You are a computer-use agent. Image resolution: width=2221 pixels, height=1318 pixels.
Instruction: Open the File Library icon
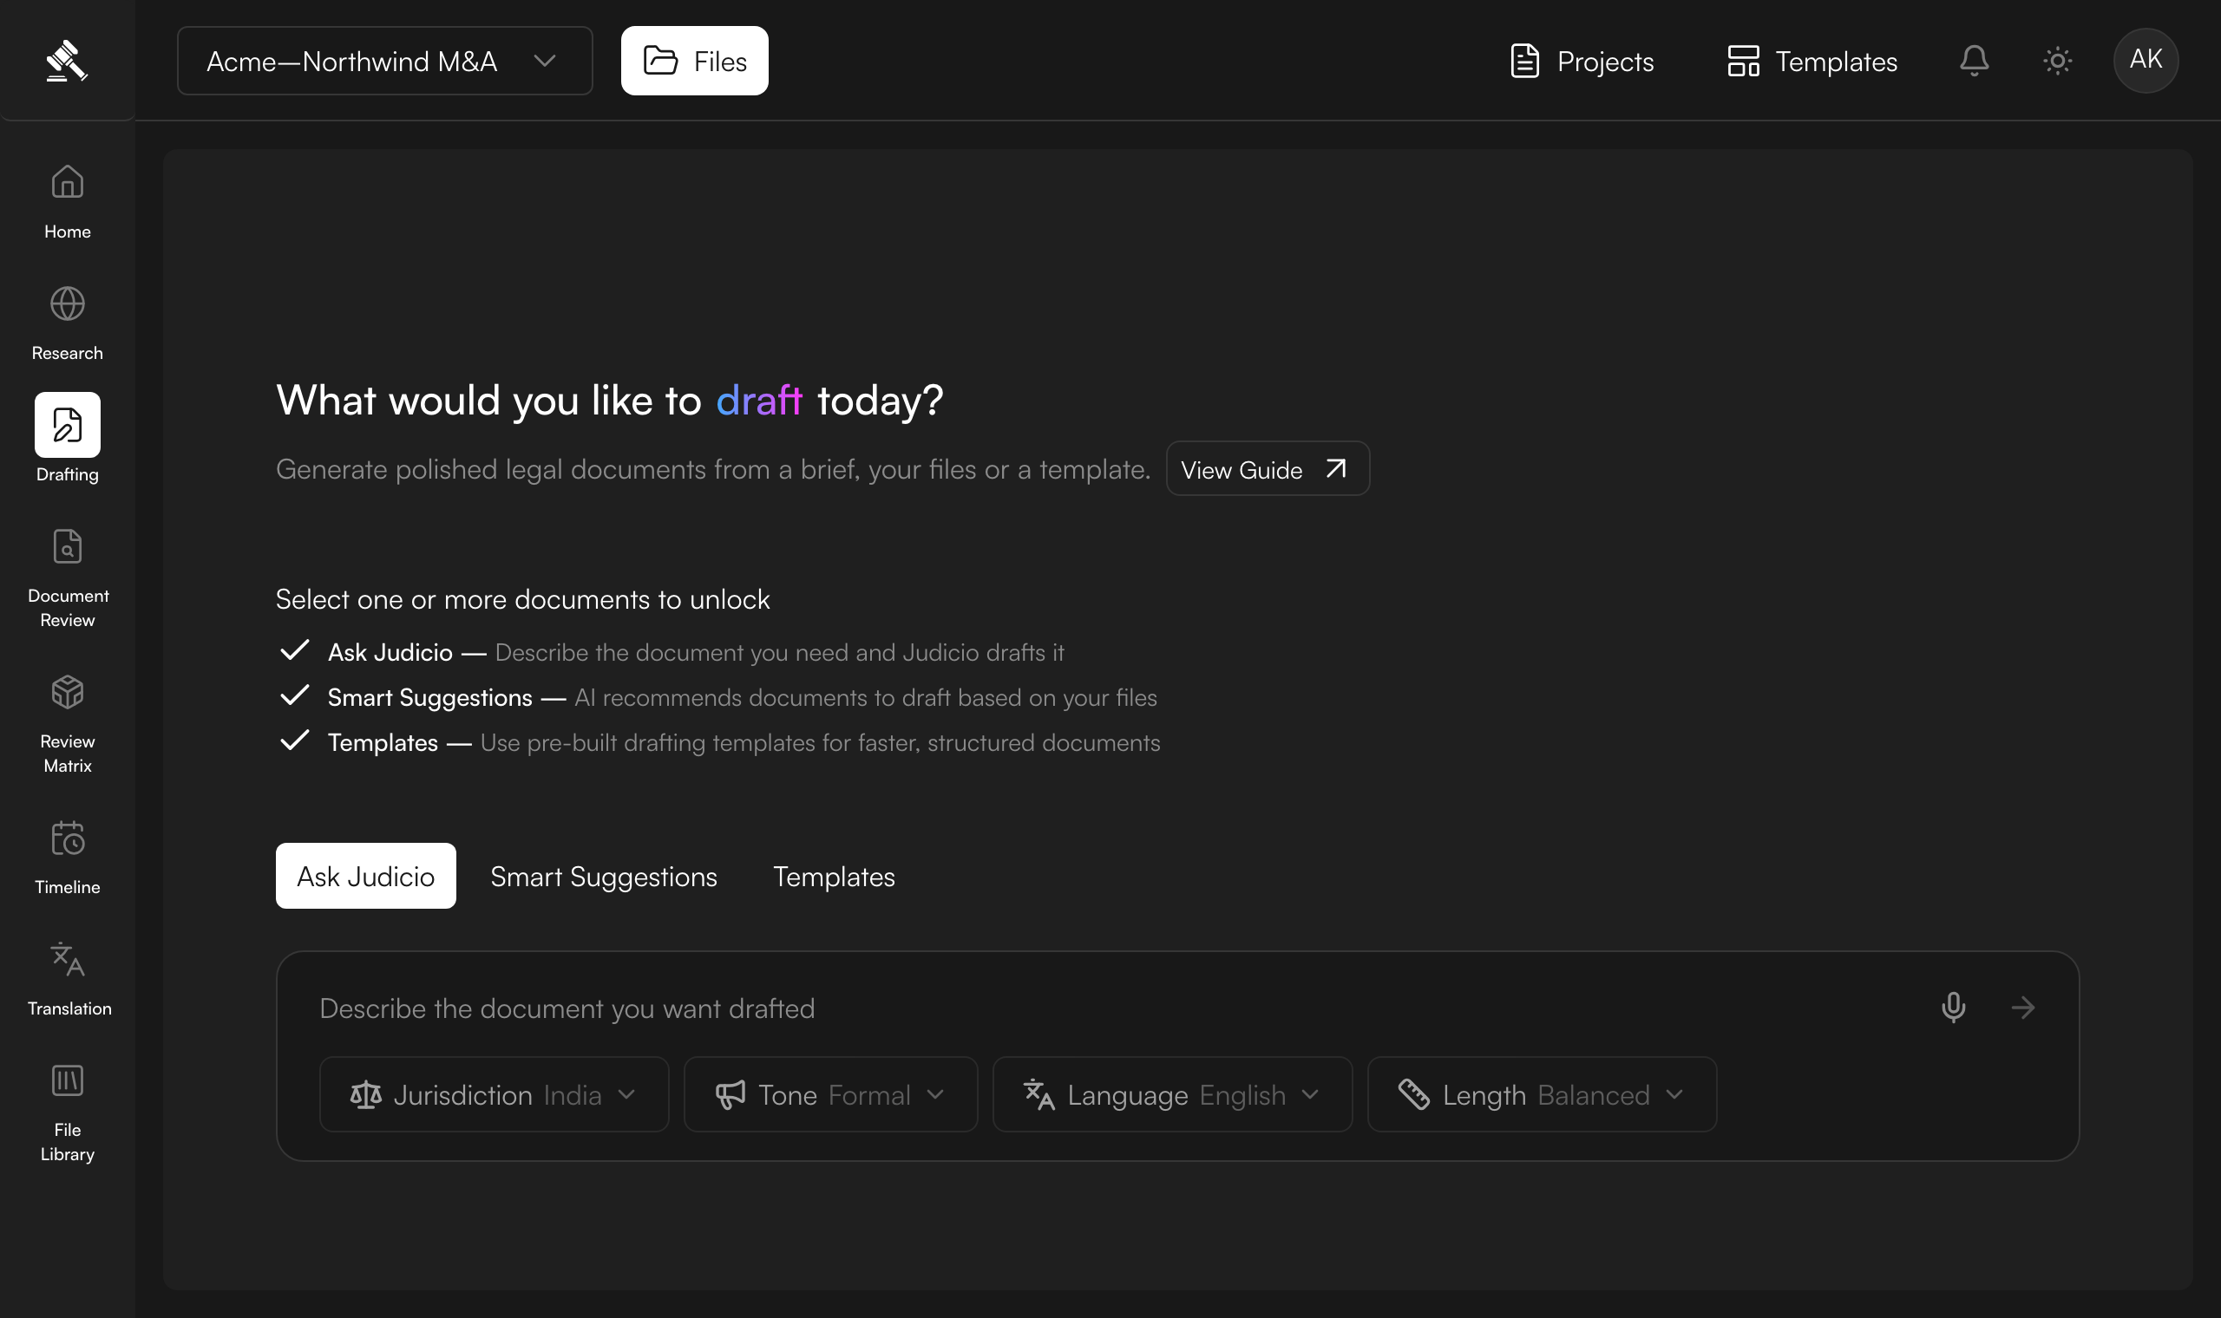pyautogui.click(x=68, y=1081)
